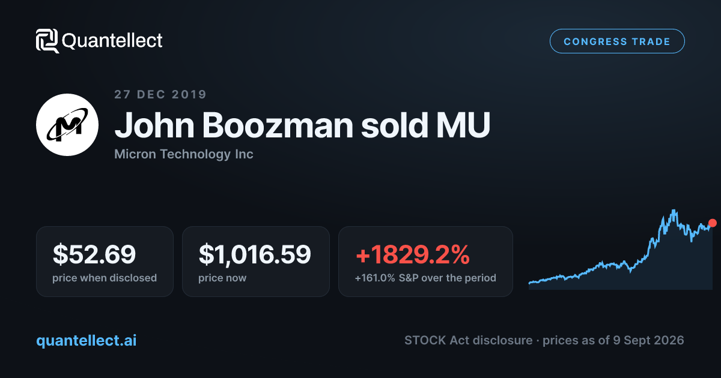This screenshot has height=378, width=721.
Task: Click the 27 DEC 2019 date label
Action: pos(160,94)
